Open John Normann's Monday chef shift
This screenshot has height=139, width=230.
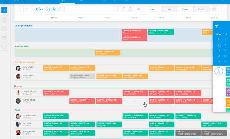[56, 116]
